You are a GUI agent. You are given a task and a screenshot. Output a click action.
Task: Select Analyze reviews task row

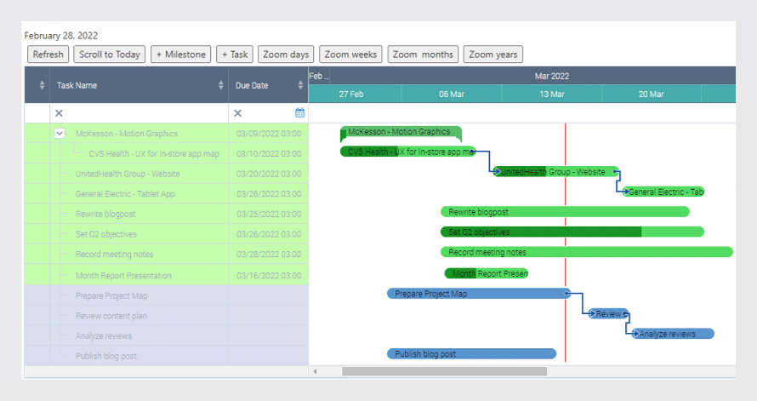tap(167, 335)
